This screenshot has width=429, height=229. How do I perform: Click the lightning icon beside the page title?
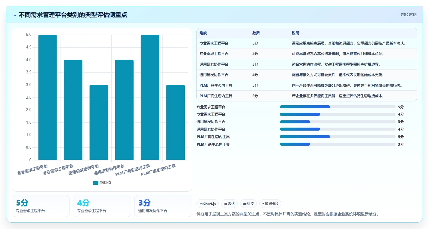pyautogui.click(x=14, y=15)
